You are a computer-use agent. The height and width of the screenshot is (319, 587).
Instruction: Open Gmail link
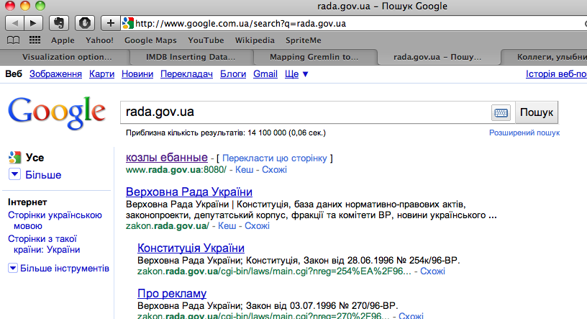click(x=265, y=74)
